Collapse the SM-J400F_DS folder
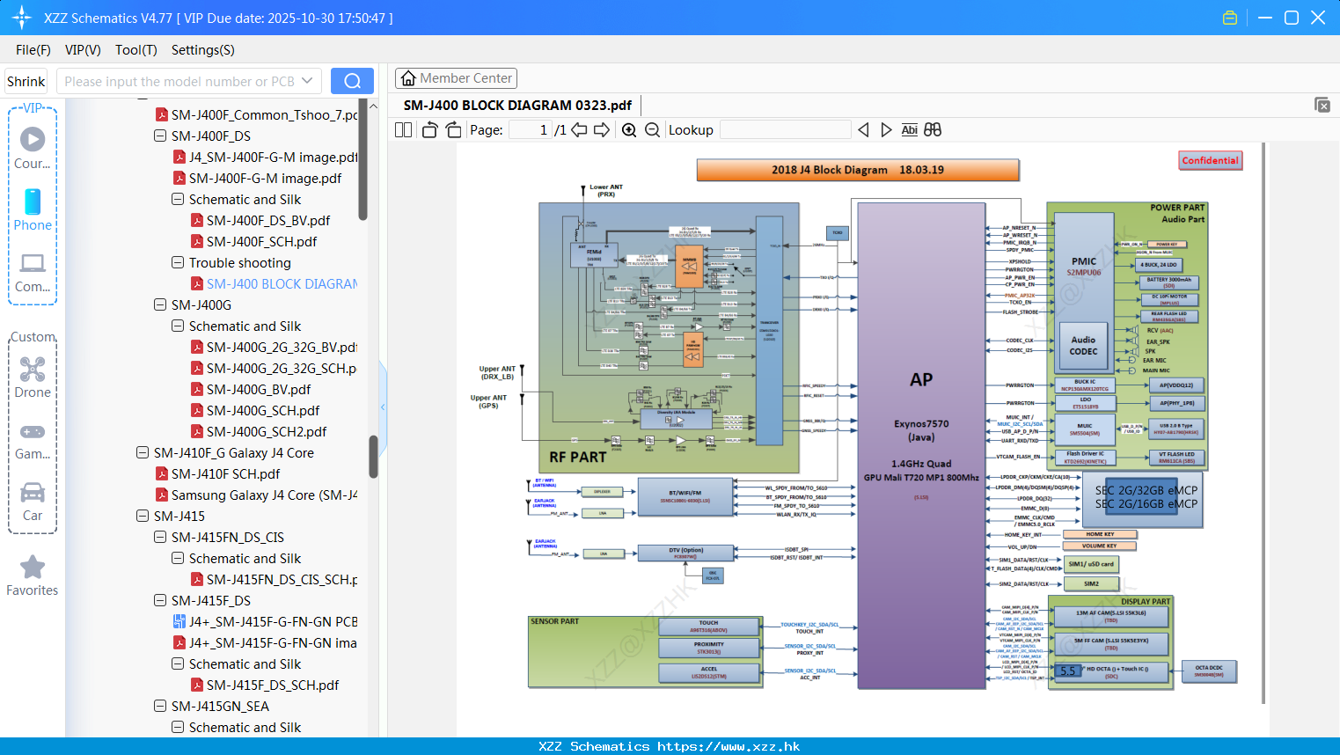The image size is (1340, 755). click(x=160, y=136)
